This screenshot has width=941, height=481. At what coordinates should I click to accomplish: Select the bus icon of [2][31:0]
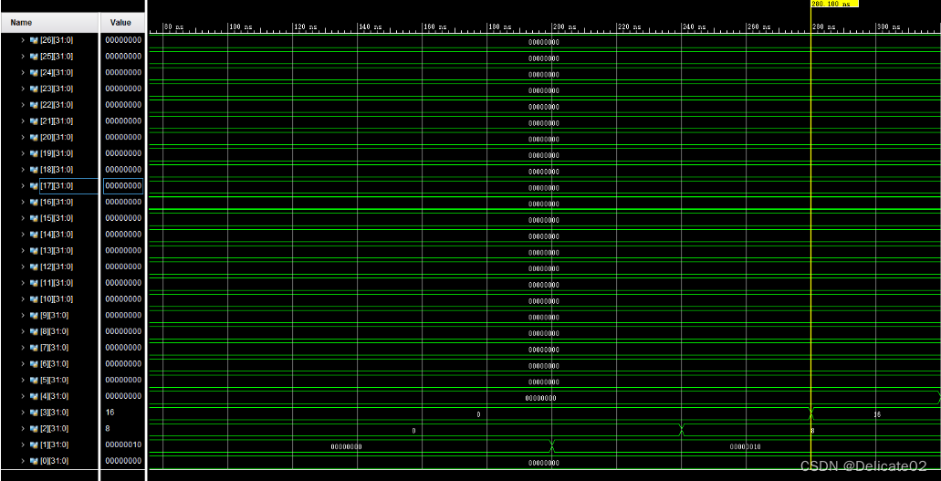point(34,429)
